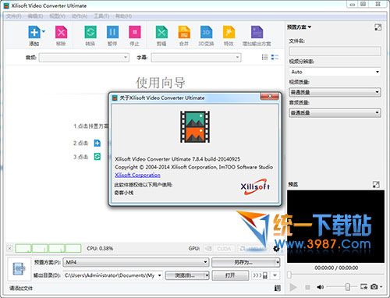Open the MP4 preset profile dropdown

pos(136,262)
